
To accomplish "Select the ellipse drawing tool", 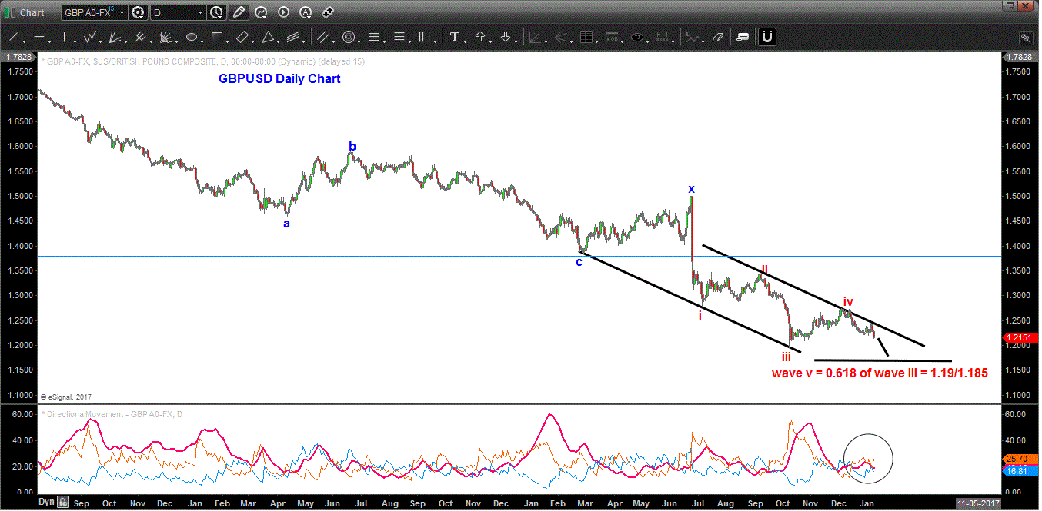I will 190,37.
